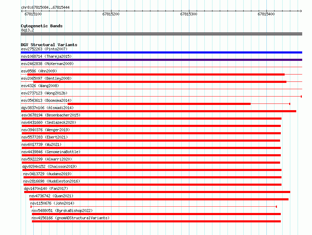Click the thin nsv1150676 variant line
This screenshot has height=235, width=312.
154,207
